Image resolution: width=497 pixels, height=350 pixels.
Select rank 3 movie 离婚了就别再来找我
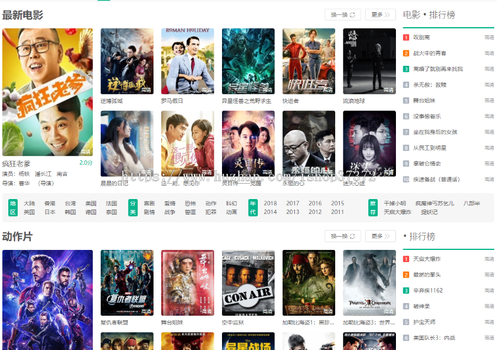438,69
